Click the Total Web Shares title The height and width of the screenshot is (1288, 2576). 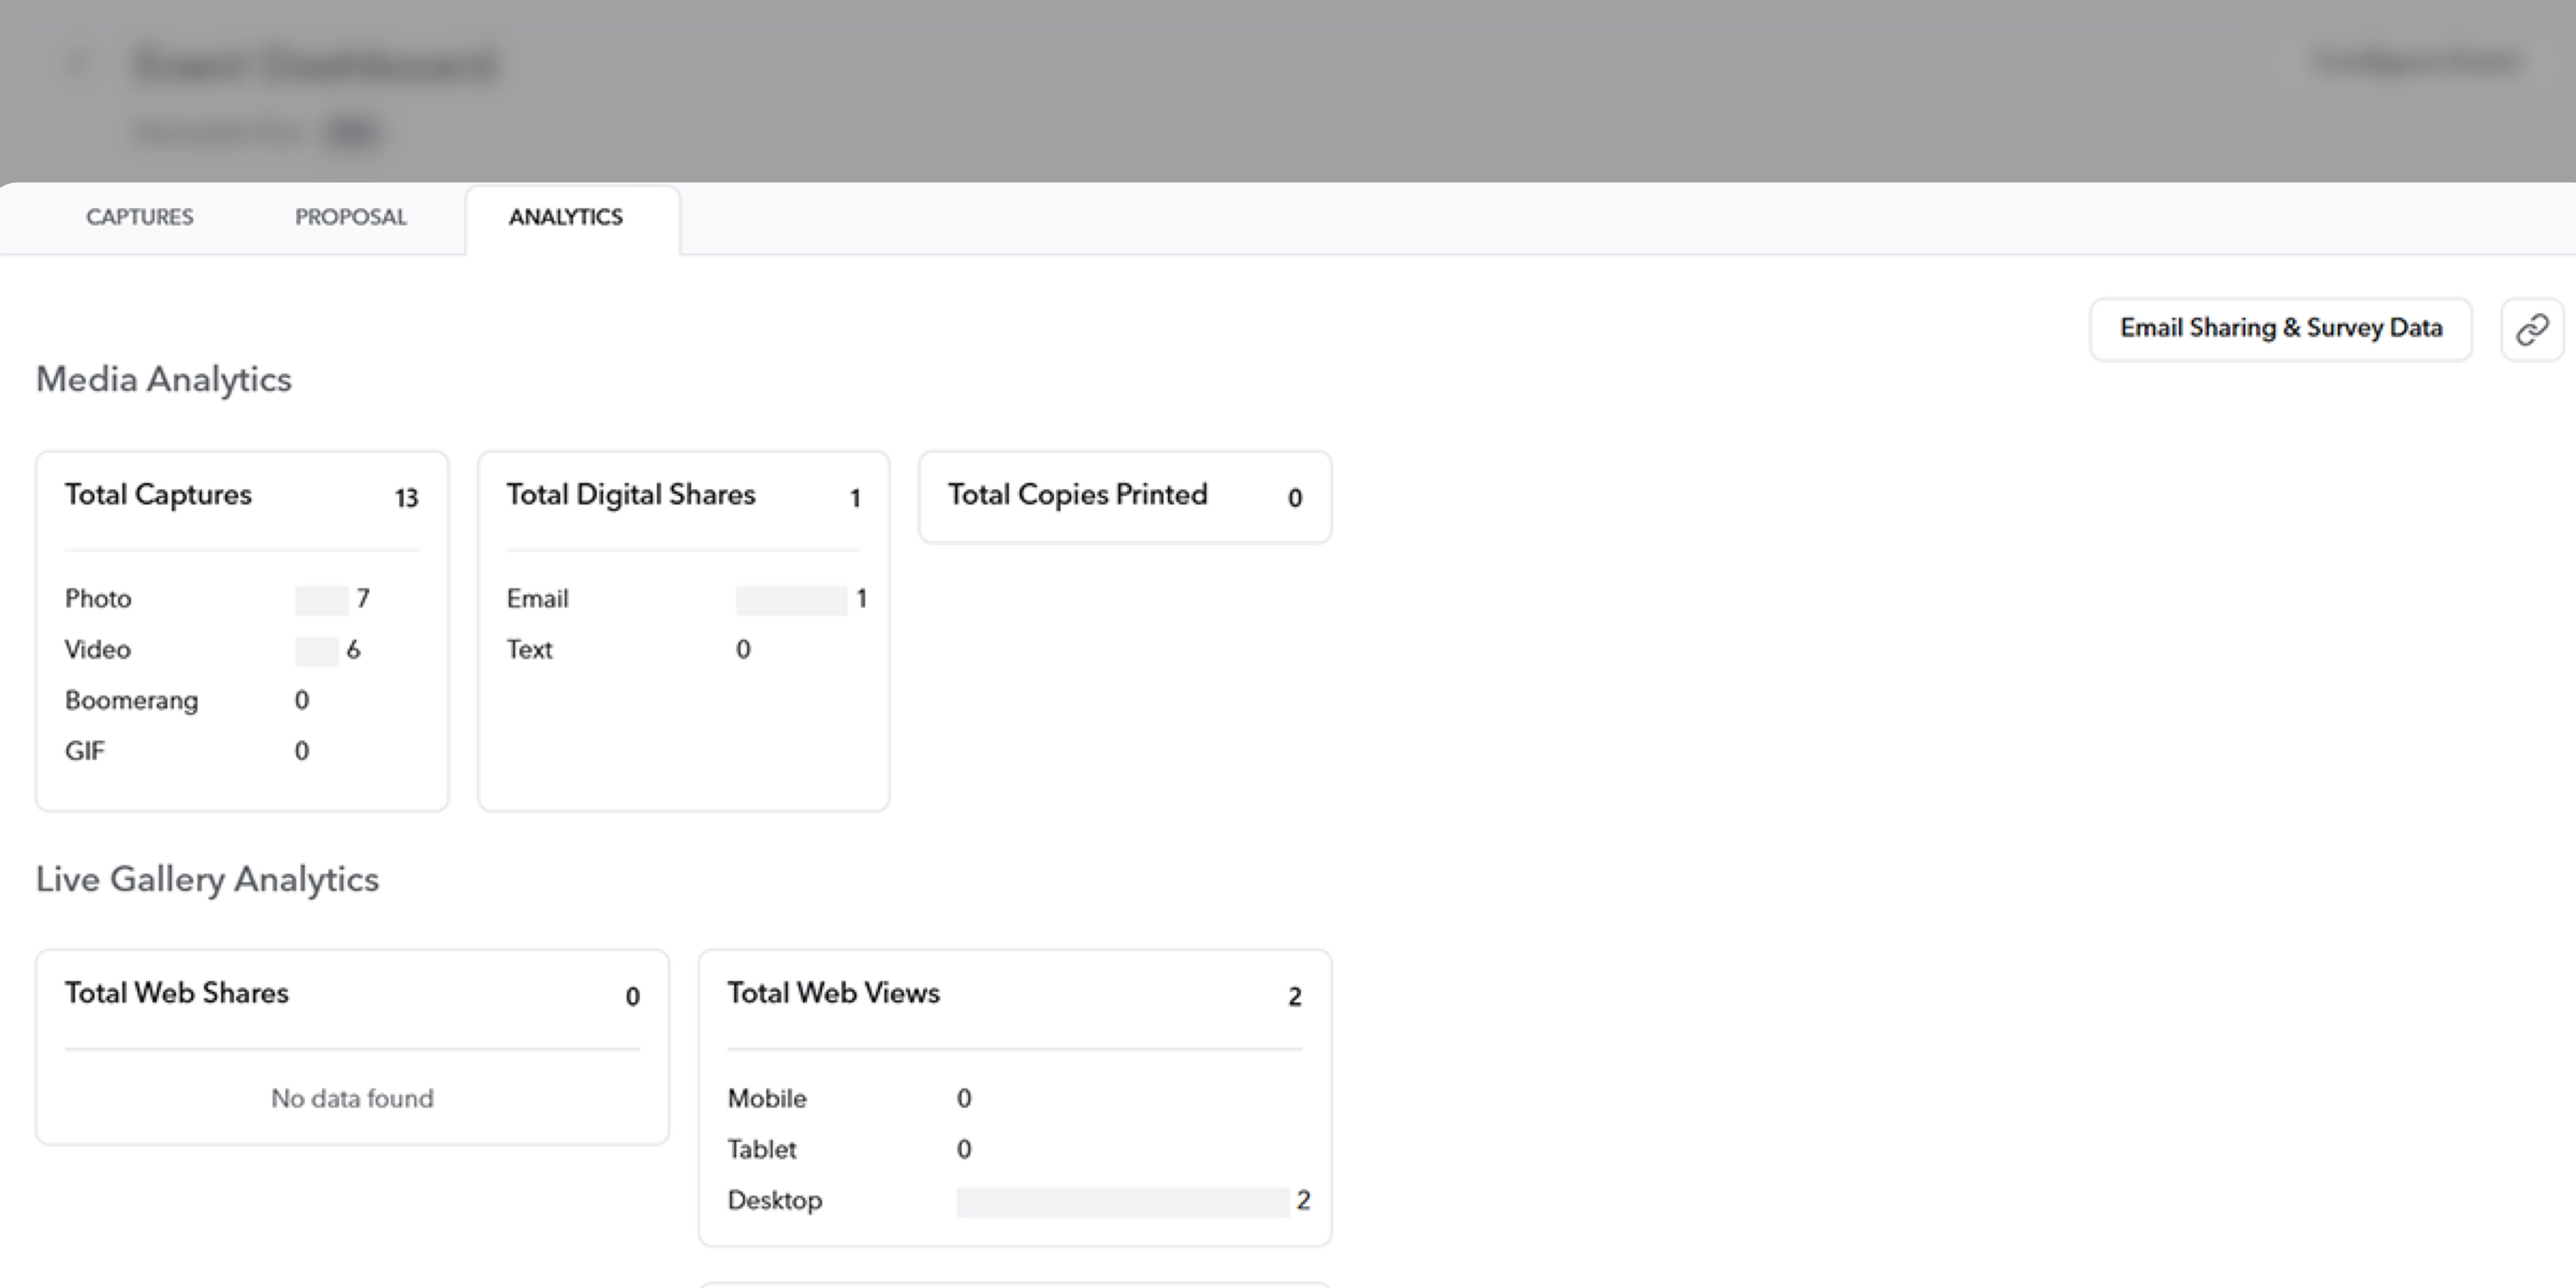coord(177,993)
